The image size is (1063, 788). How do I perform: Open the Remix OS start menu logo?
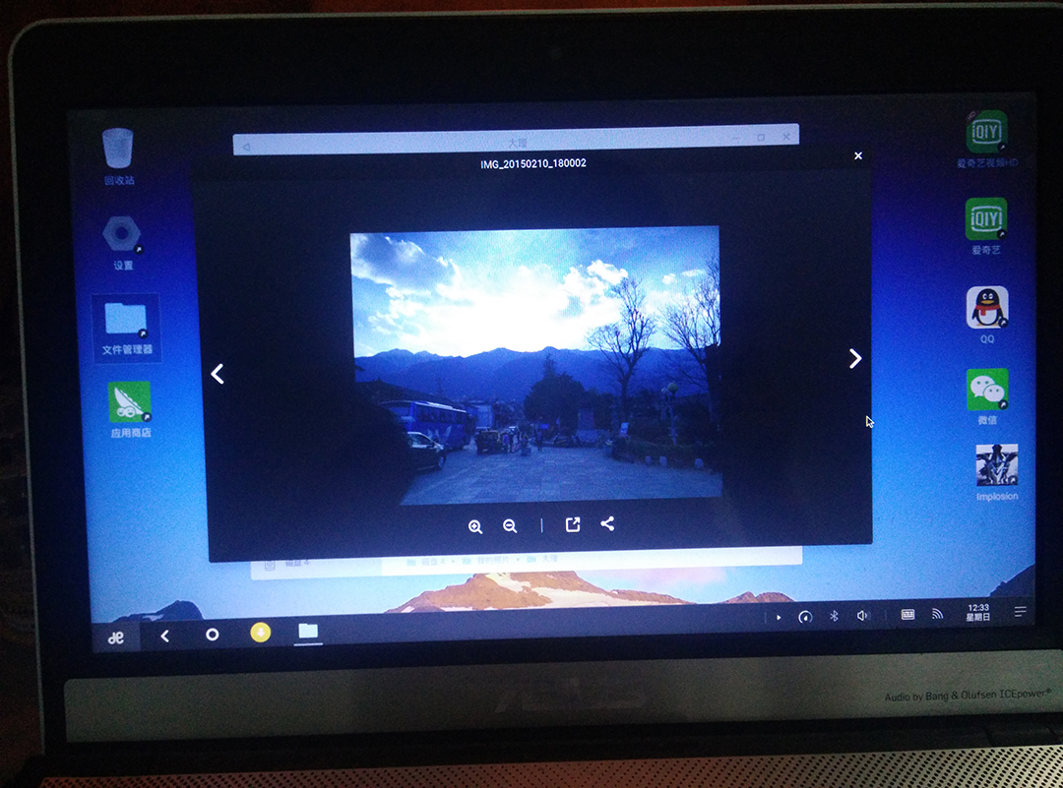pos(116,636)
